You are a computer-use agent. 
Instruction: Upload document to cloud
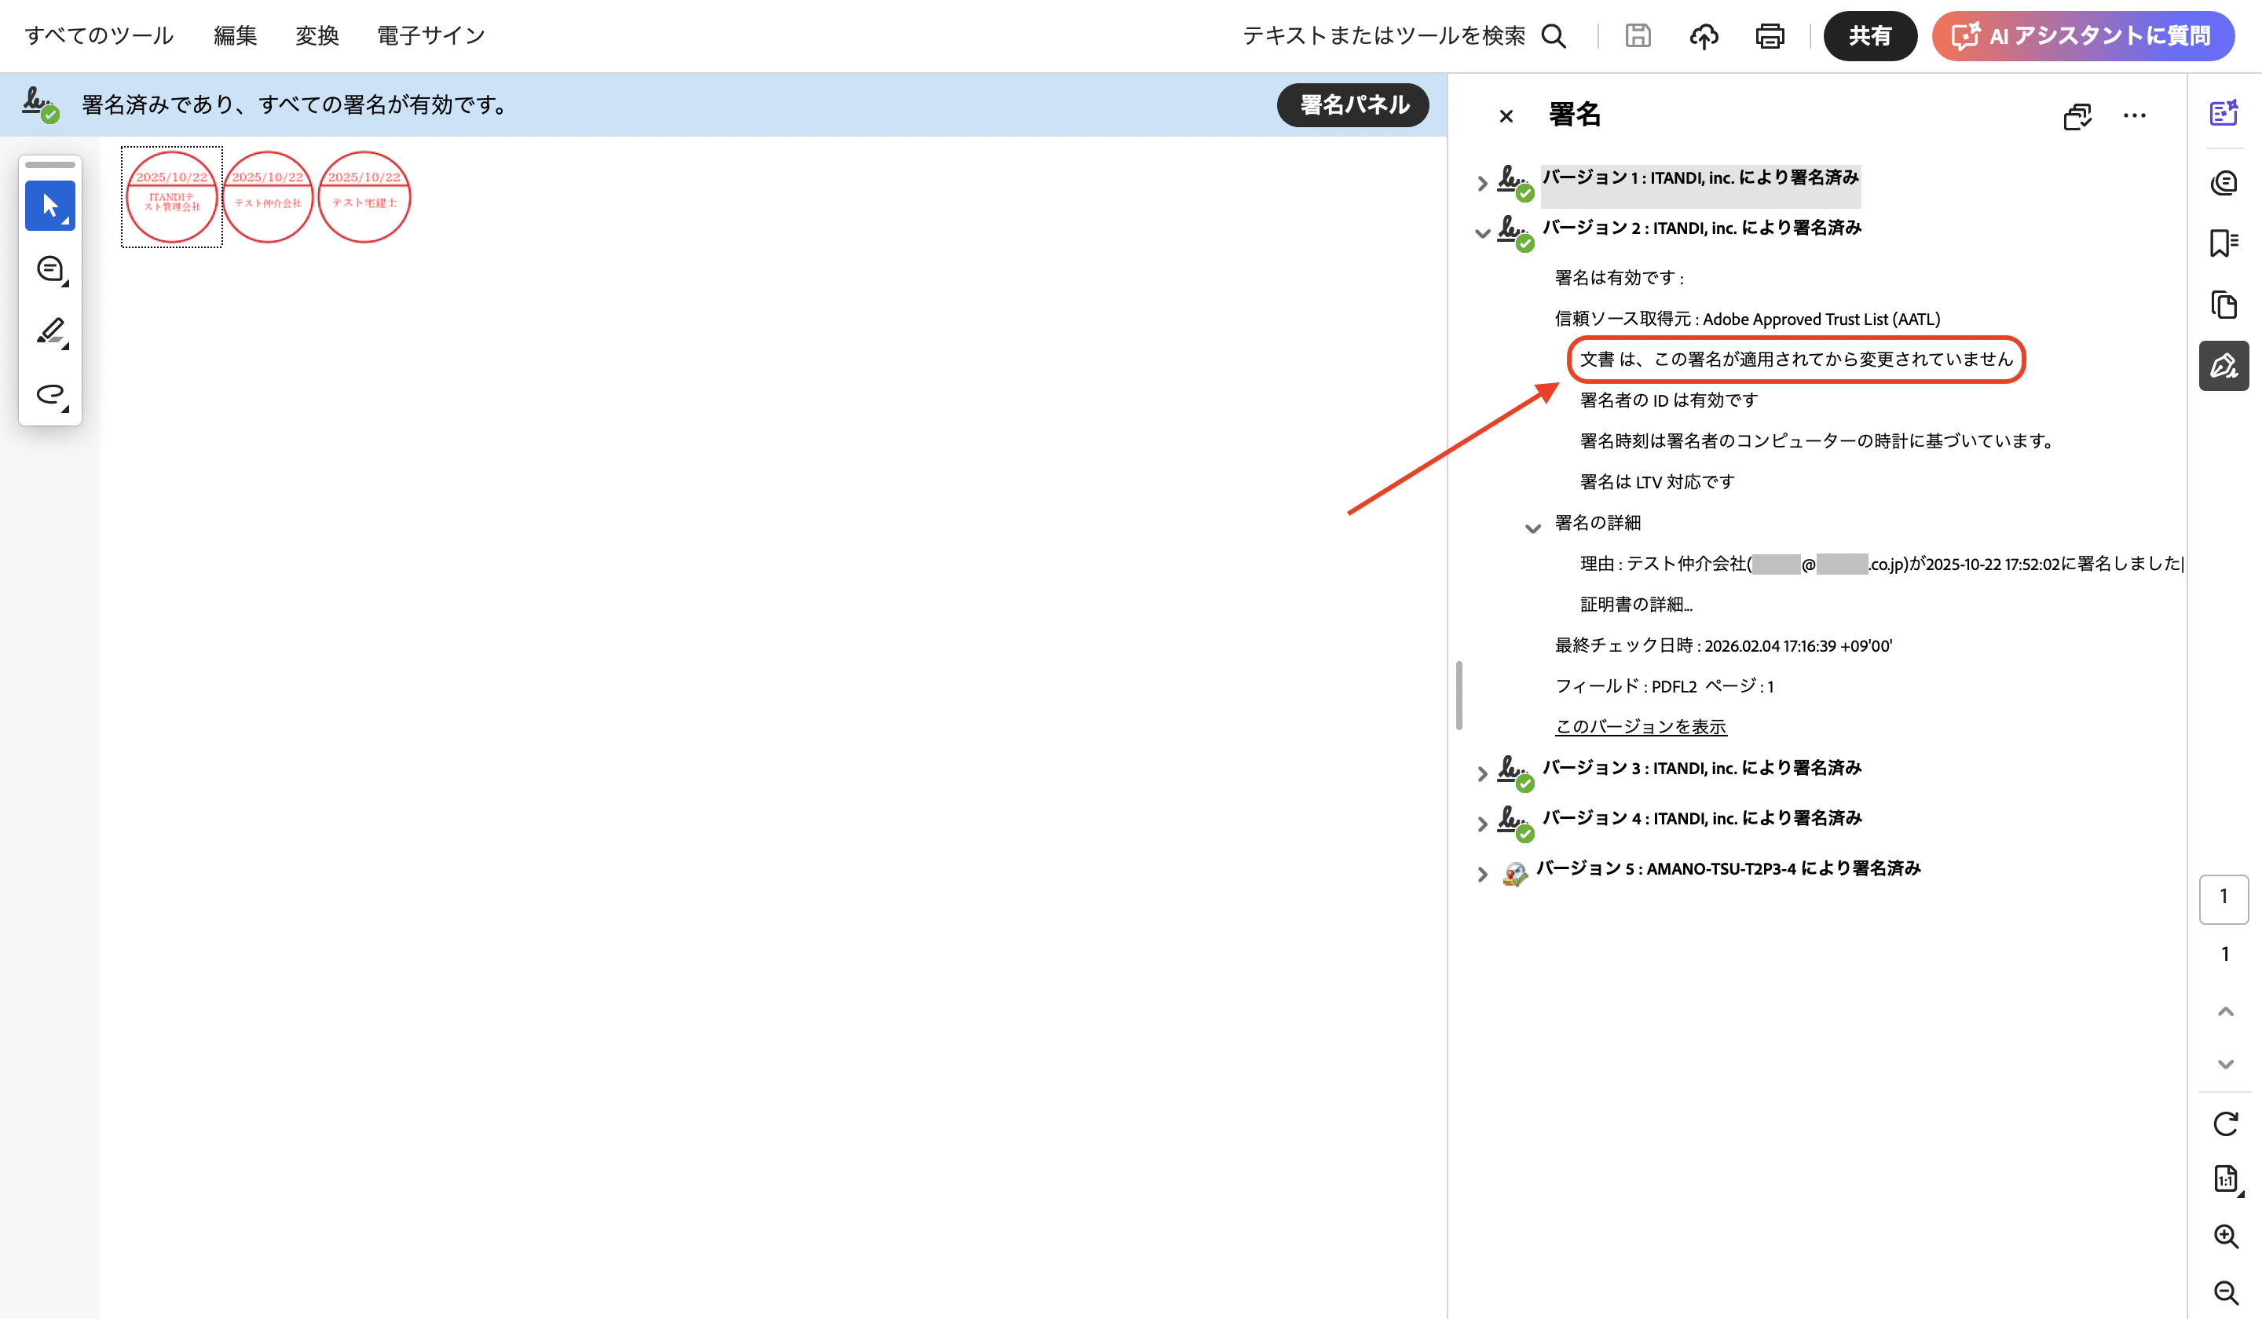[x=1704, y=36]
